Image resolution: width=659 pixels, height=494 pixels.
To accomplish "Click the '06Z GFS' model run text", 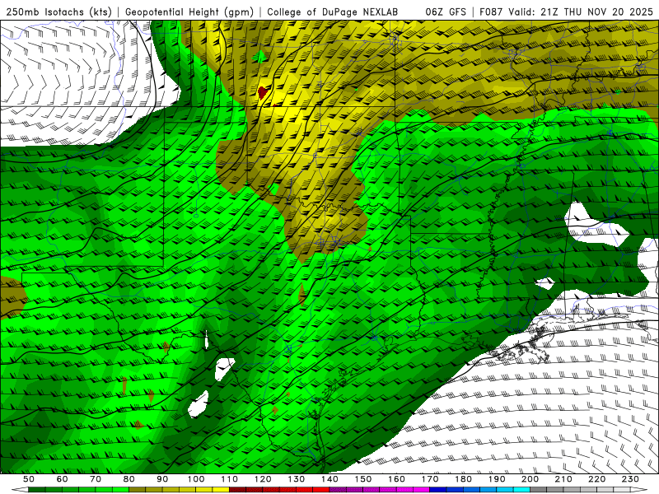I will 446,12.
